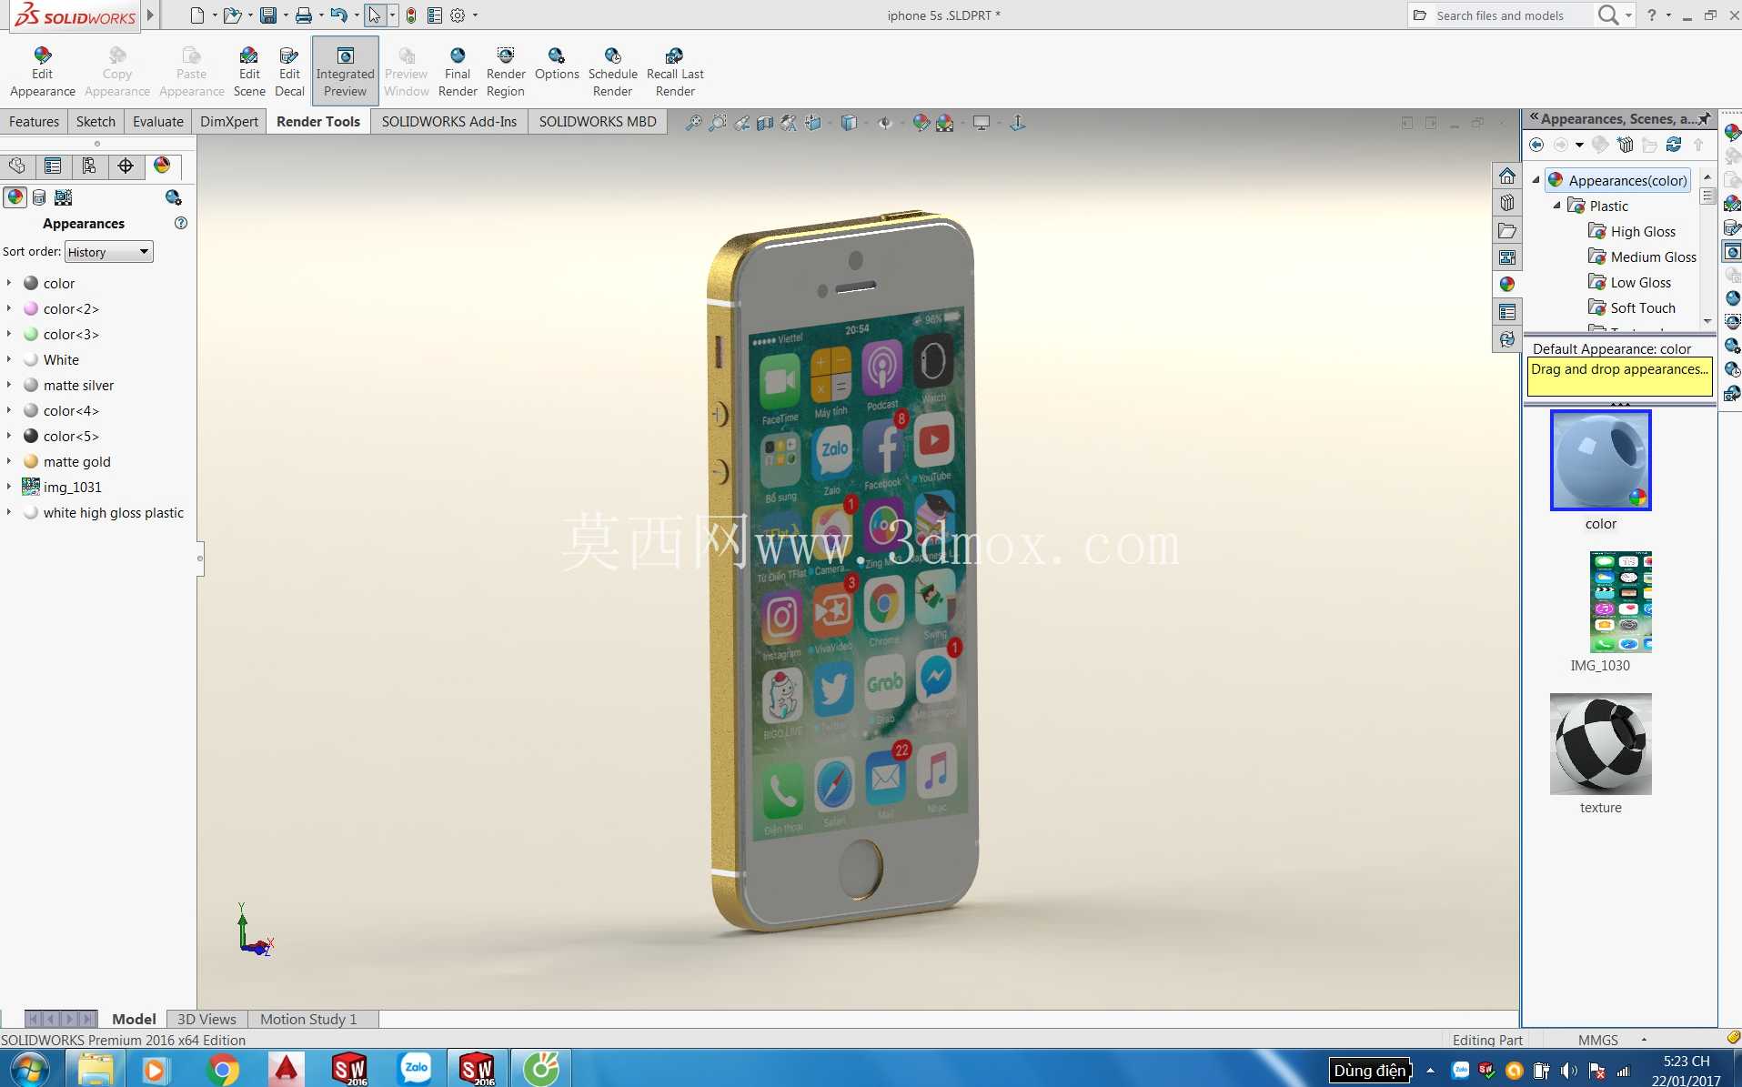
Task: Open Chrome from taskbar
Action: (x=222, y=1069)
